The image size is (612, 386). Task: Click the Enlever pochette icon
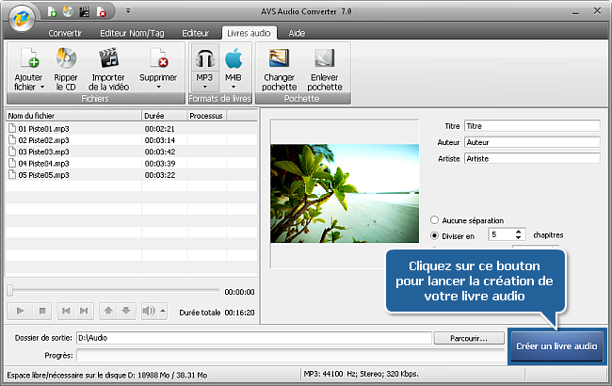pyautogui.click(x=324, y=60)
